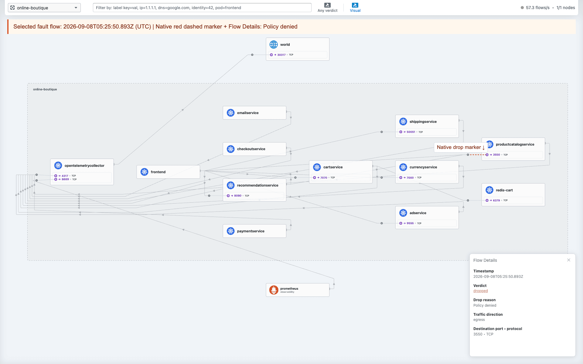This screenshot has height=364, width=583.
Task: Click the productcatalogservice card title
Action: tap(515, 144)
